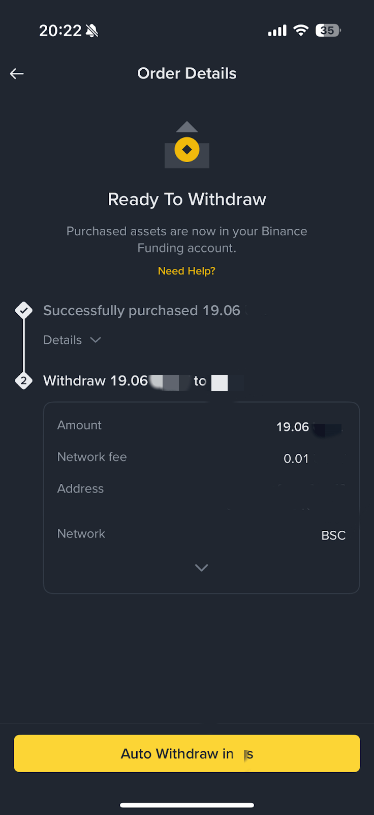Select the Network row showing BSC
Screen dimensions: 374x815
202,534
